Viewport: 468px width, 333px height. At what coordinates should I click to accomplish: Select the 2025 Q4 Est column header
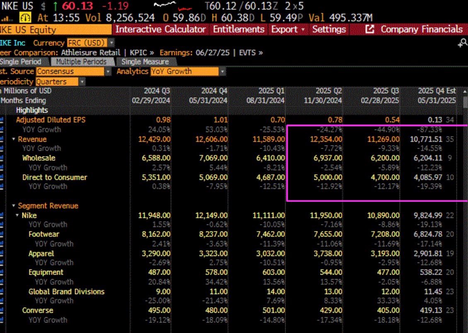click(437, 91)
